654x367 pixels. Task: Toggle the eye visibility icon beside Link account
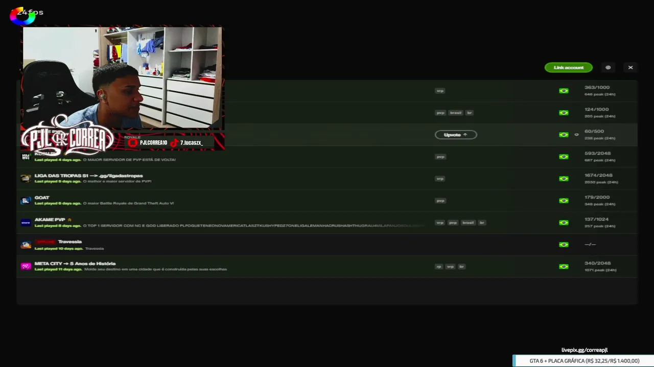608,67
